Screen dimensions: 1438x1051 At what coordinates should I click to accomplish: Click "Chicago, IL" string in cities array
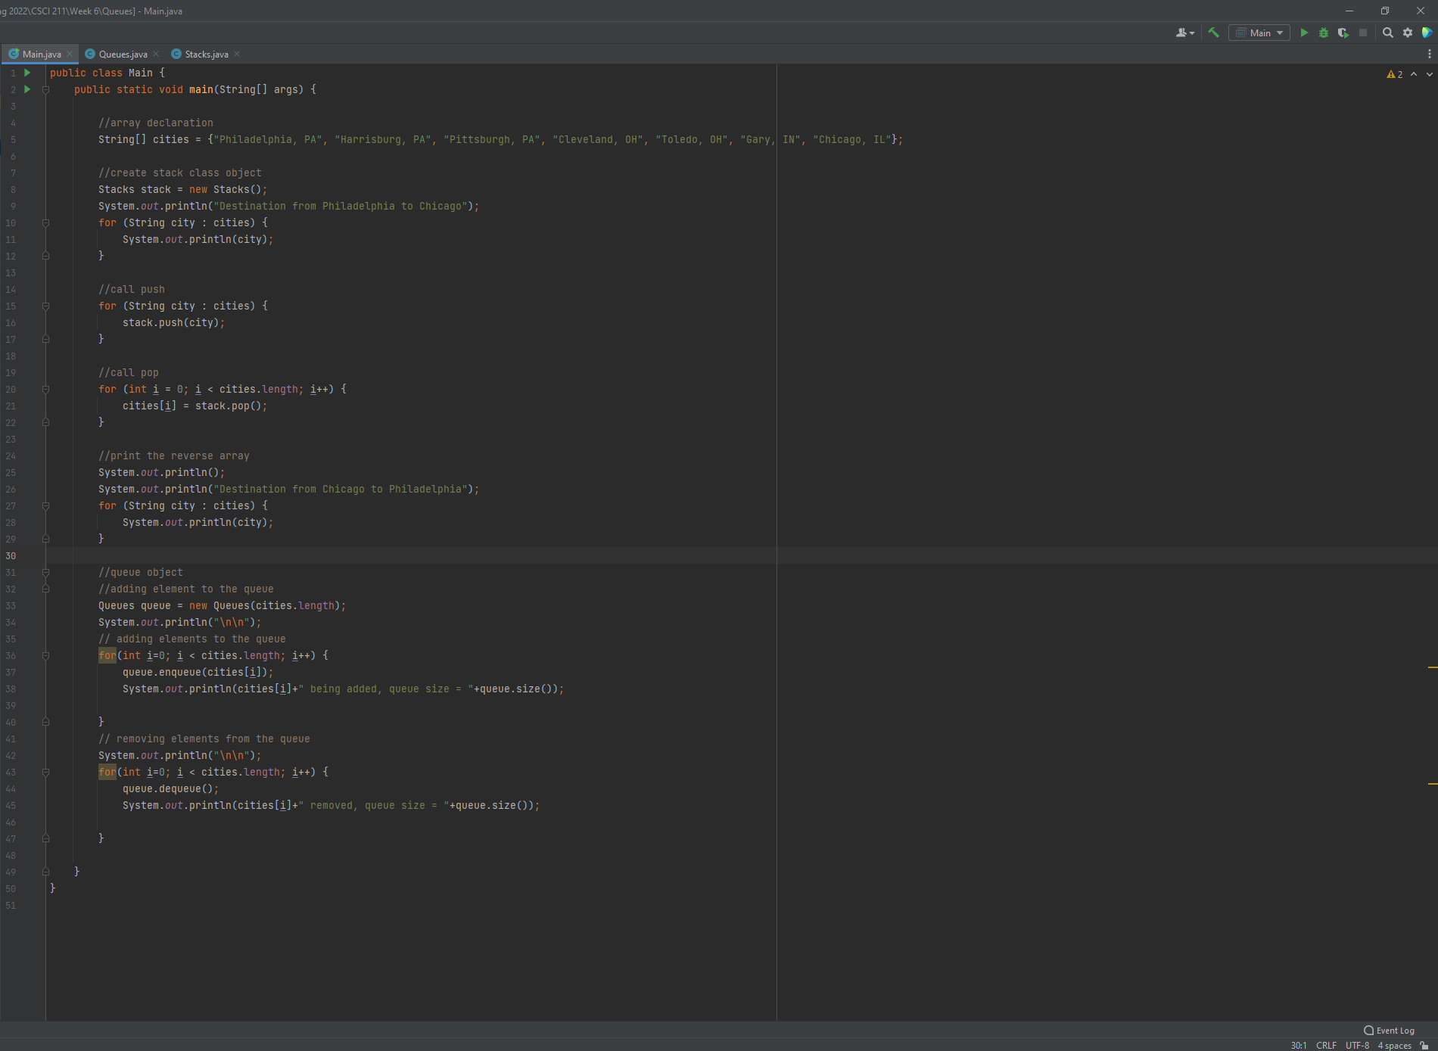point(852,139)
